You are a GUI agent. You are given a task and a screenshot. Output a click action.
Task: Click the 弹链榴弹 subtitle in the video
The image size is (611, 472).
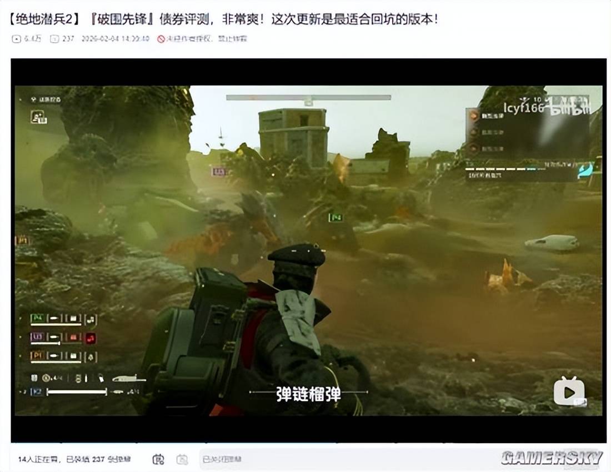click(308, 394)
